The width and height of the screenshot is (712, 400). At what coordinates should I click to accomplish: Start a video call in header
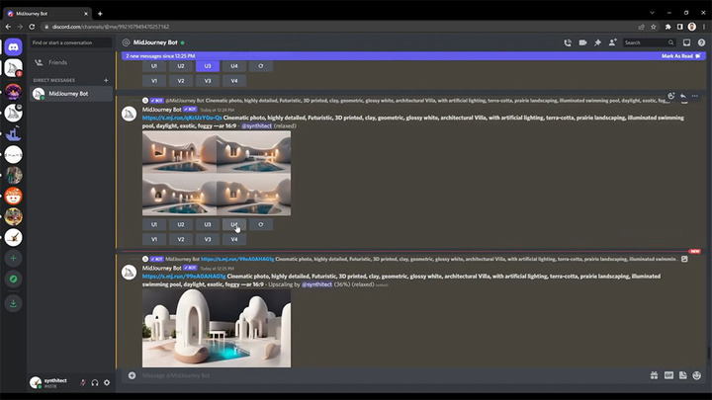click(582, 42)
